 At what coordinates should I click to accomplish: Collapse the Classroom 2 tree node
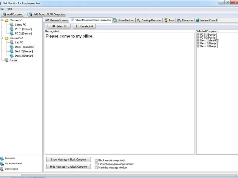point(1,38)
